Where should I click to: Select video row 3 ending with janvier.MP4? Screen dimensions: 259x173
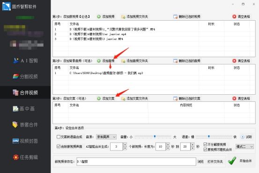coord(154,39)
